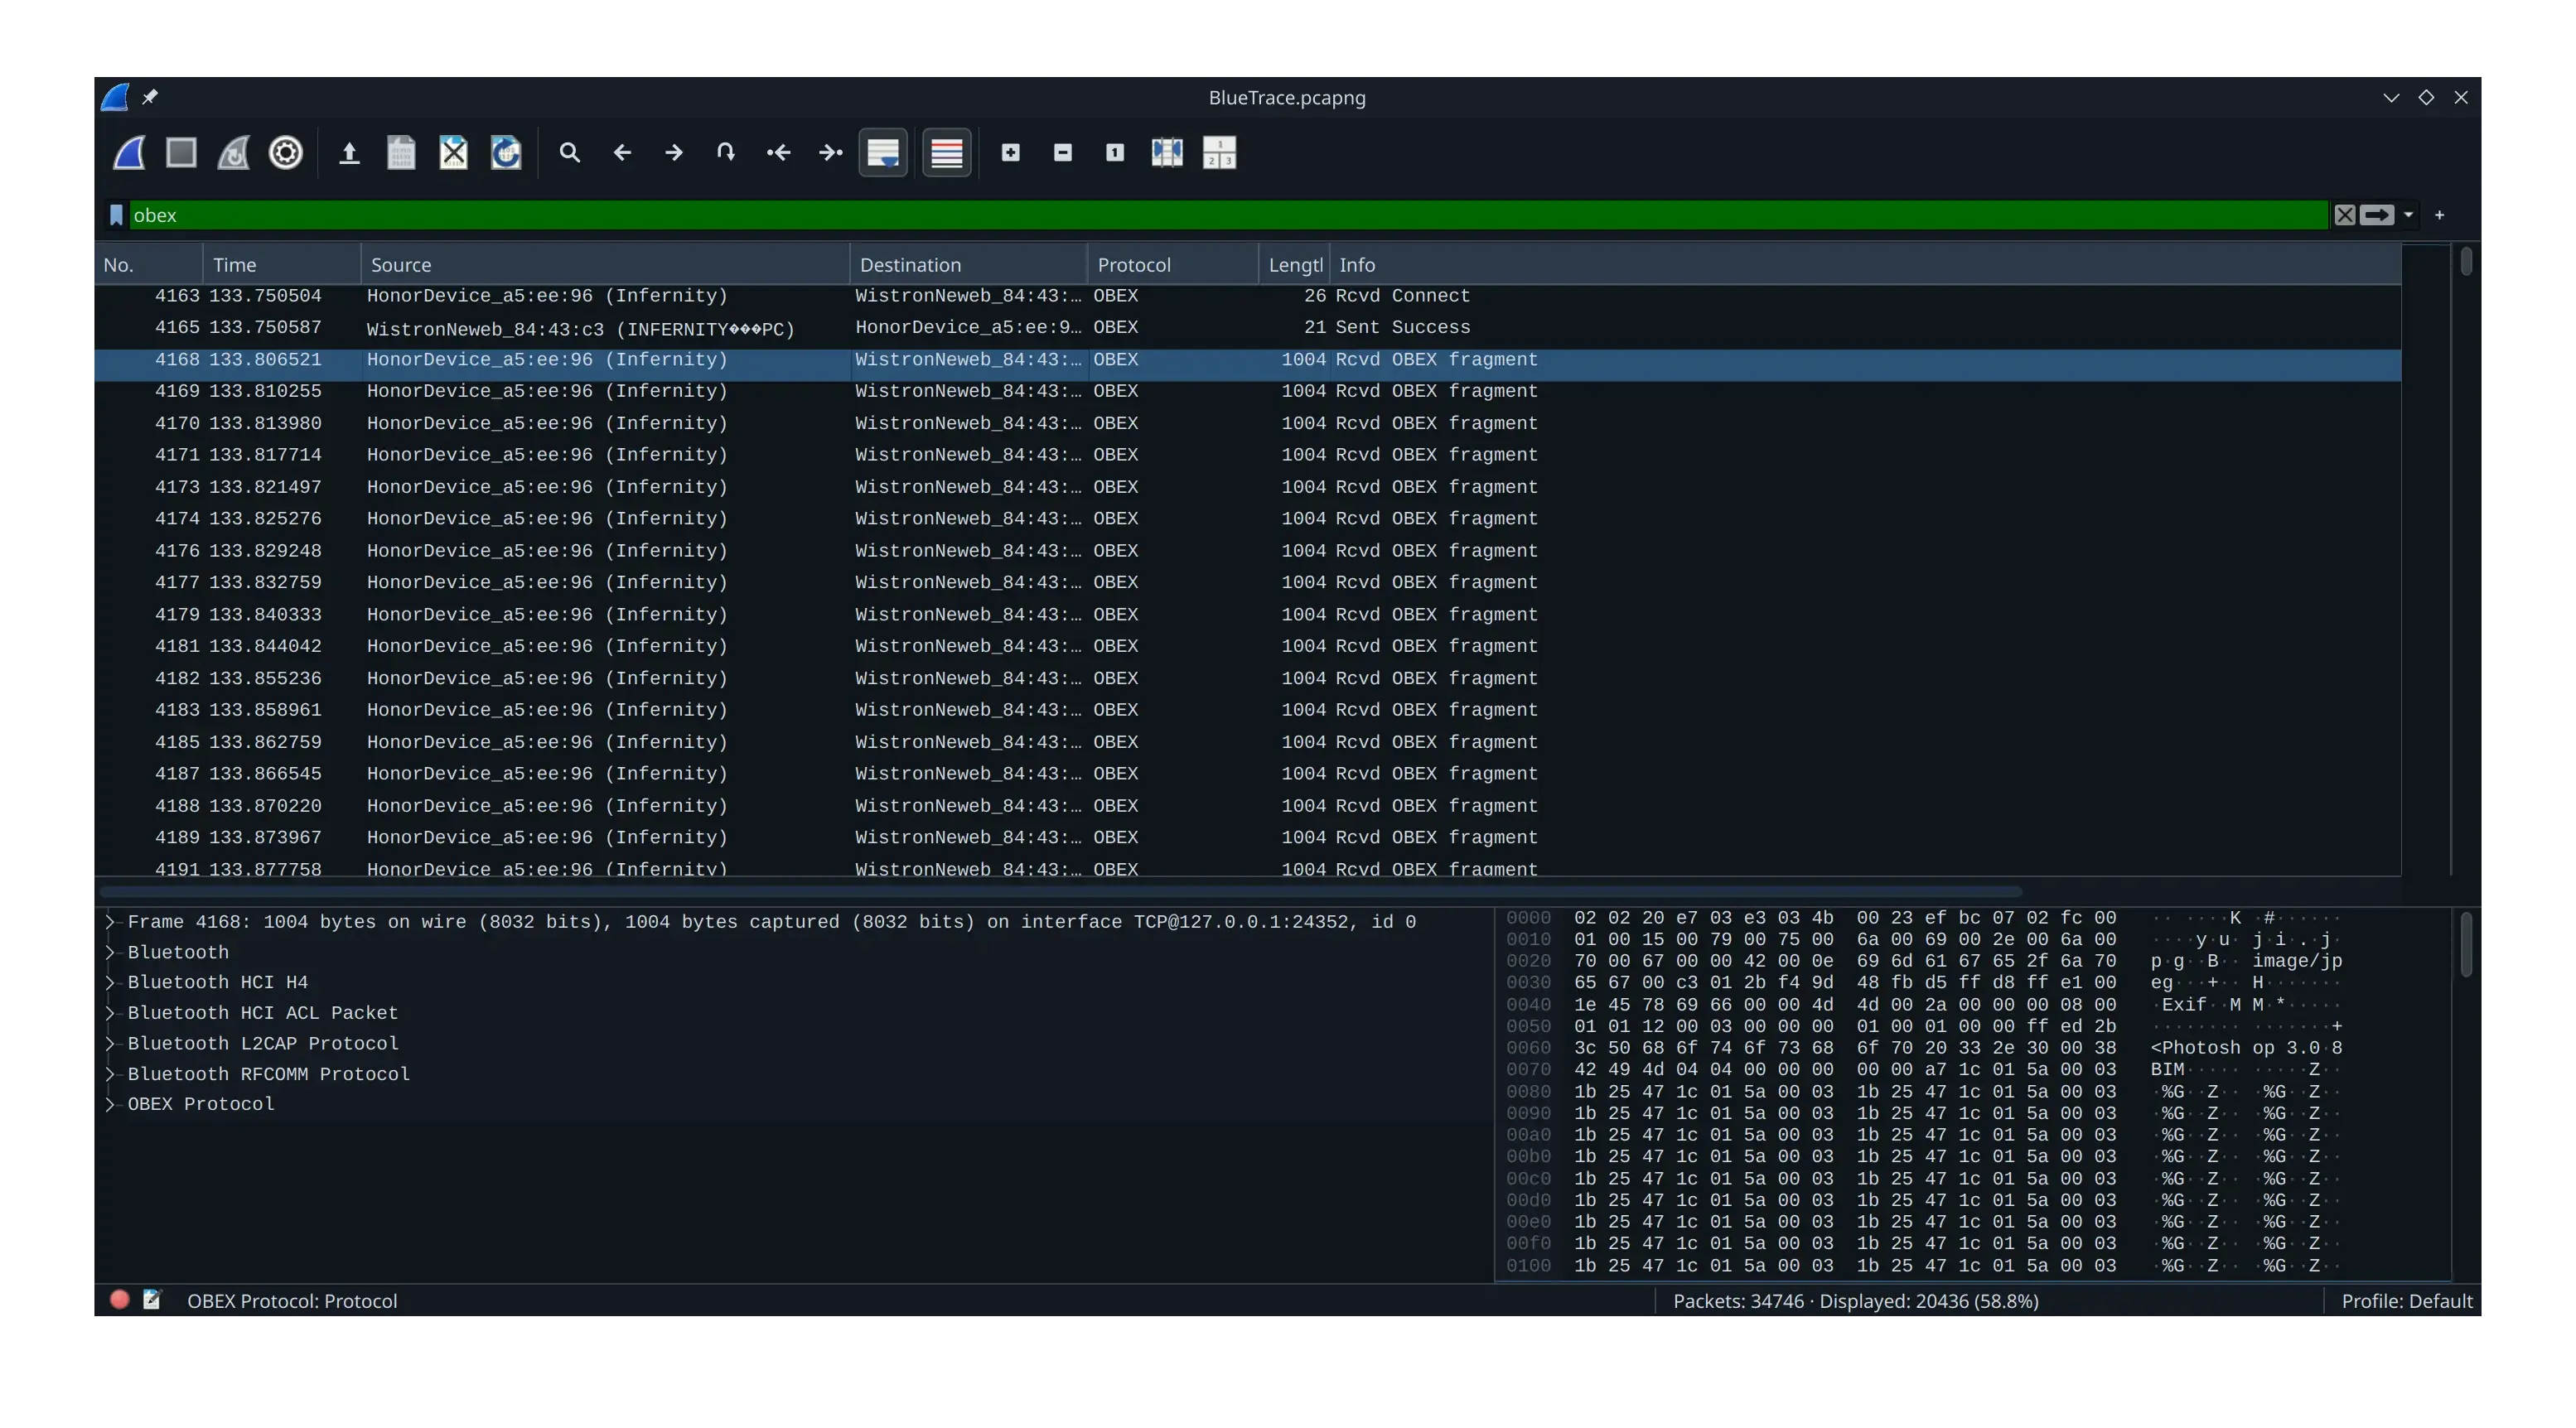The image size is (2576, 1428).
Task: Clear the obex display filter
Action: [2344, 215]
